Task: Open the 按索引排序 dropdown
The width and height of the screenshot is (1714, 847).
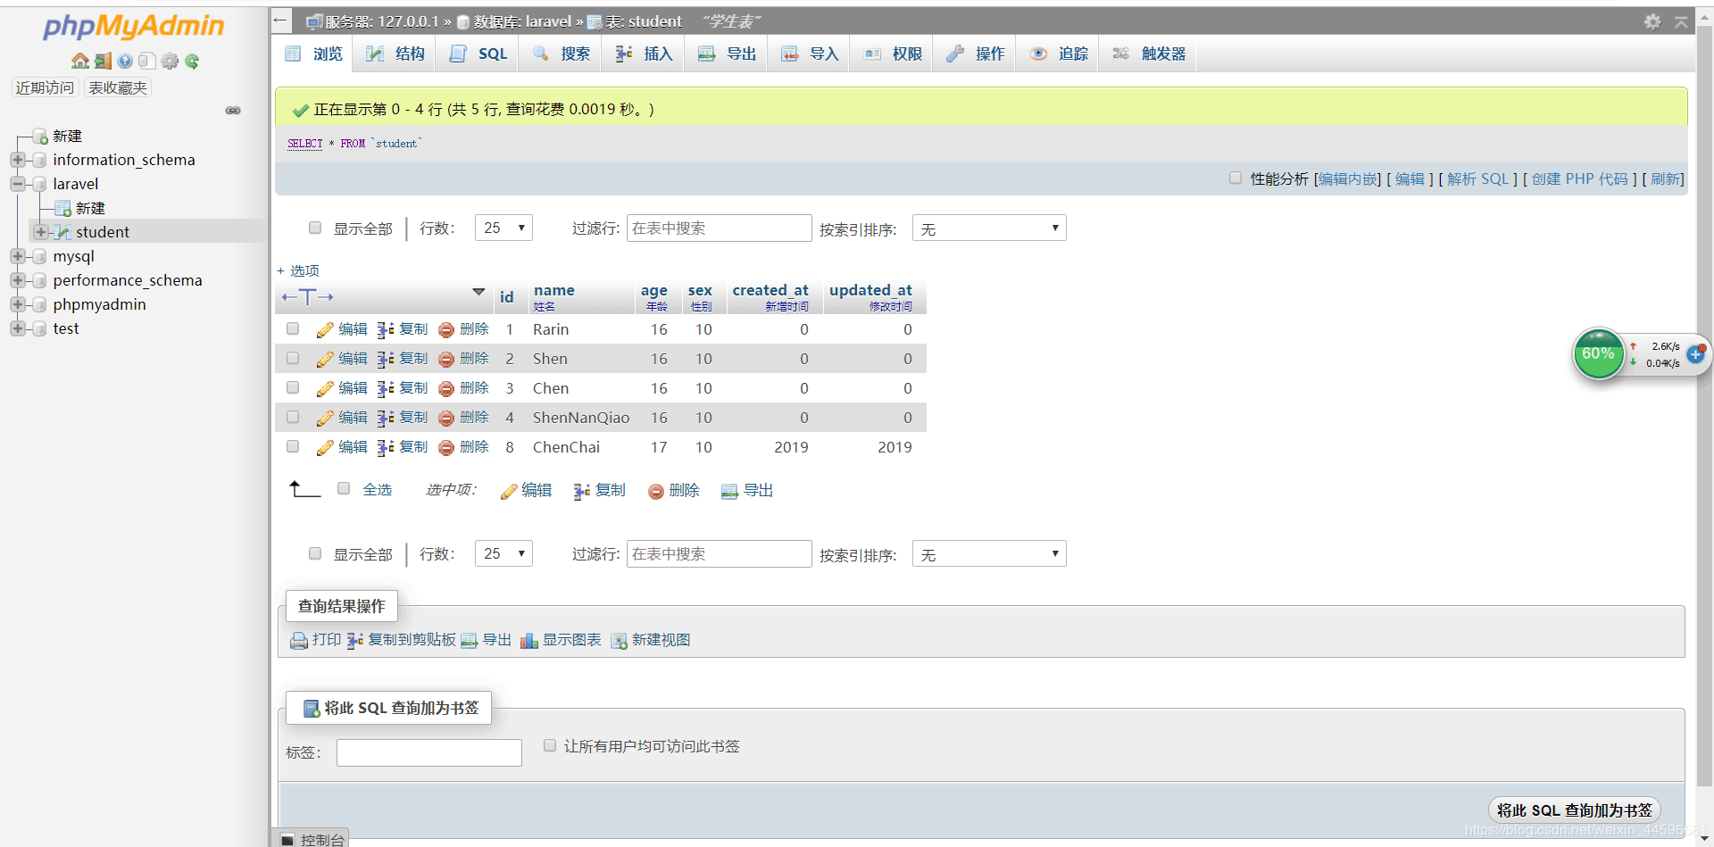Action: (988, 228)
